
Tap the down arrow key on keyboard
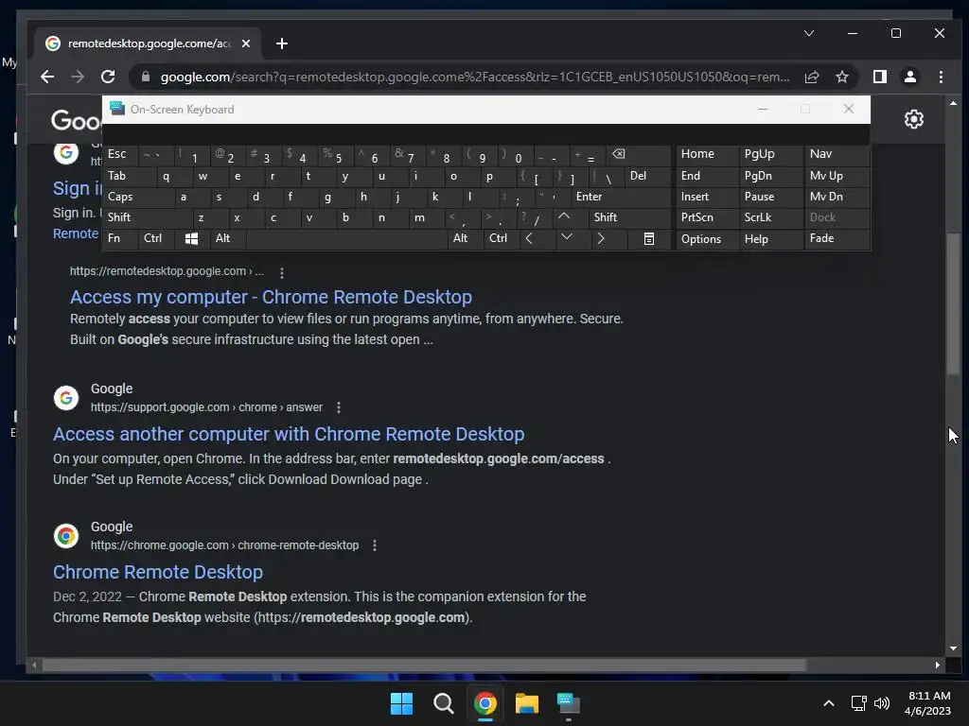point(567,237)
